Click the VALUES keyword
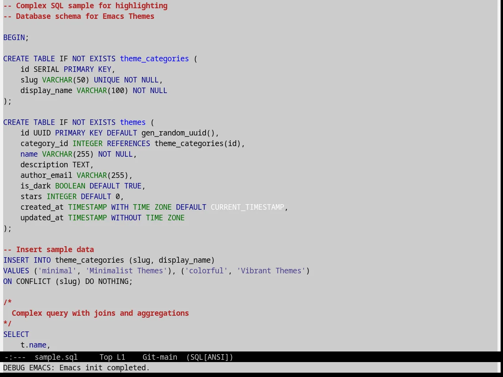The width and height of the screenshot is (503, 377). click(x=16, y=271)
